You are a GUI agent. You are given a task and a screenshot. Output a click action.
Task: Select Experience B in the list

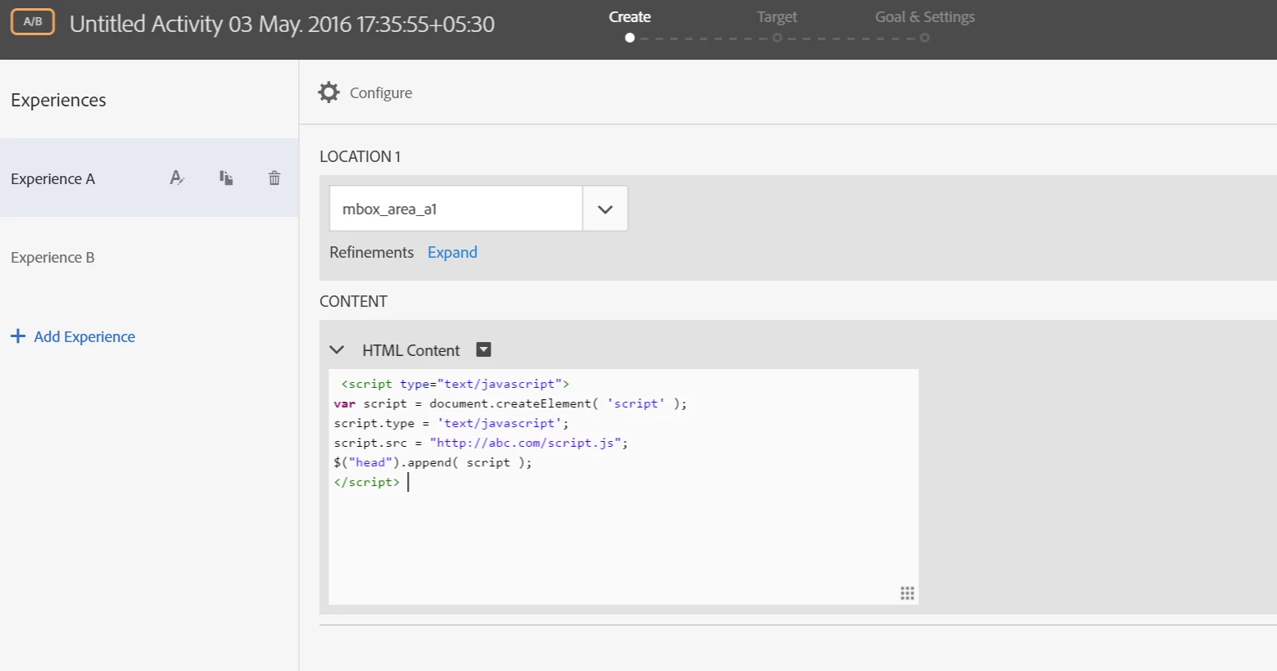click(149, 257)
